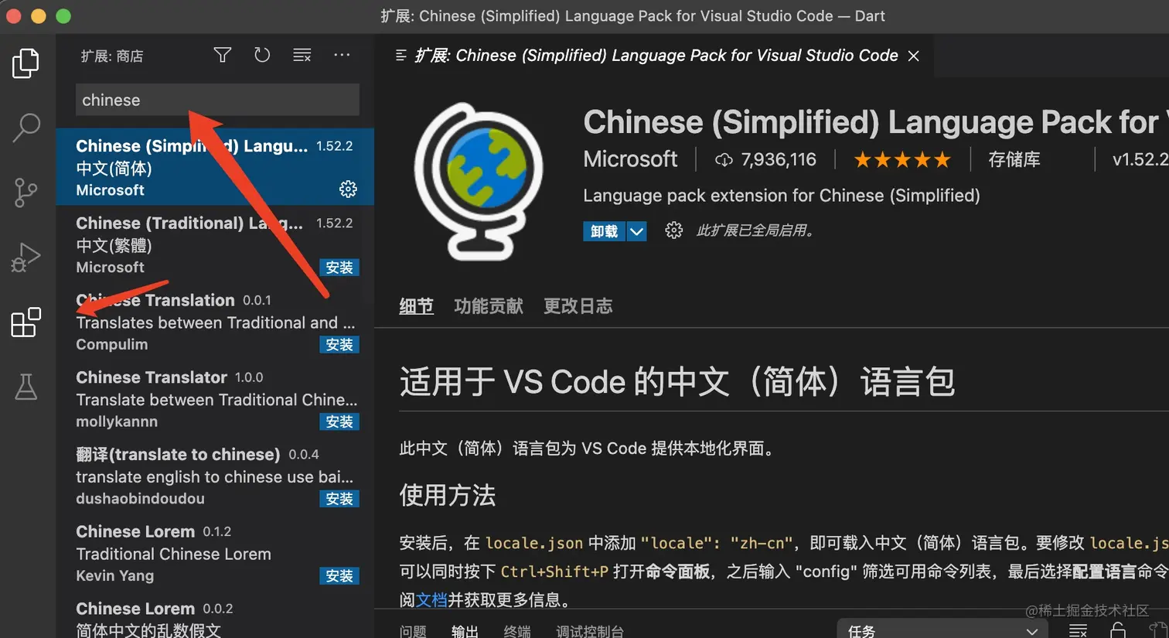
Task: Click the panel list toggle icon beside task dropdown
Action: [1078, 630]
